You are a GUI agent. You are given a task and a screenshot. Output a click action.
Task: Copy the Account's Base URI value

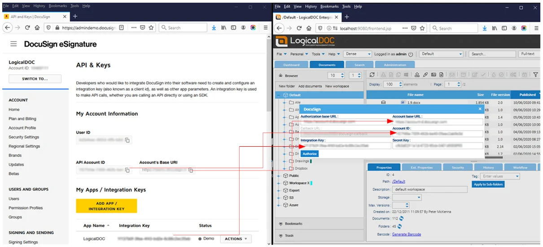click(191, 170)
